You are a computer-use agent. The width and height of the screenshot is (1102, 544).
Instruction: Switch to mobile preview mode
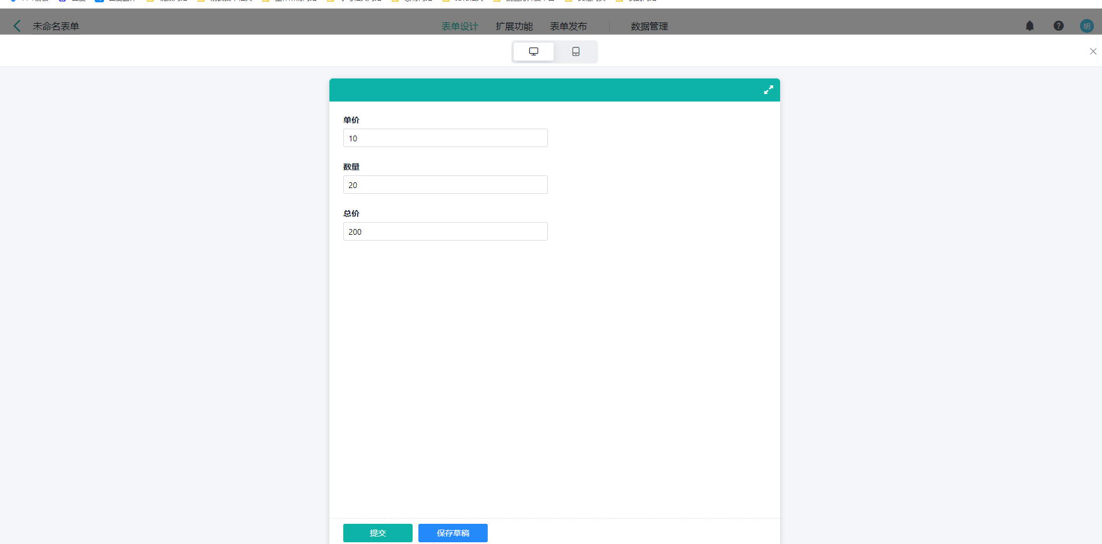[576, 51]
